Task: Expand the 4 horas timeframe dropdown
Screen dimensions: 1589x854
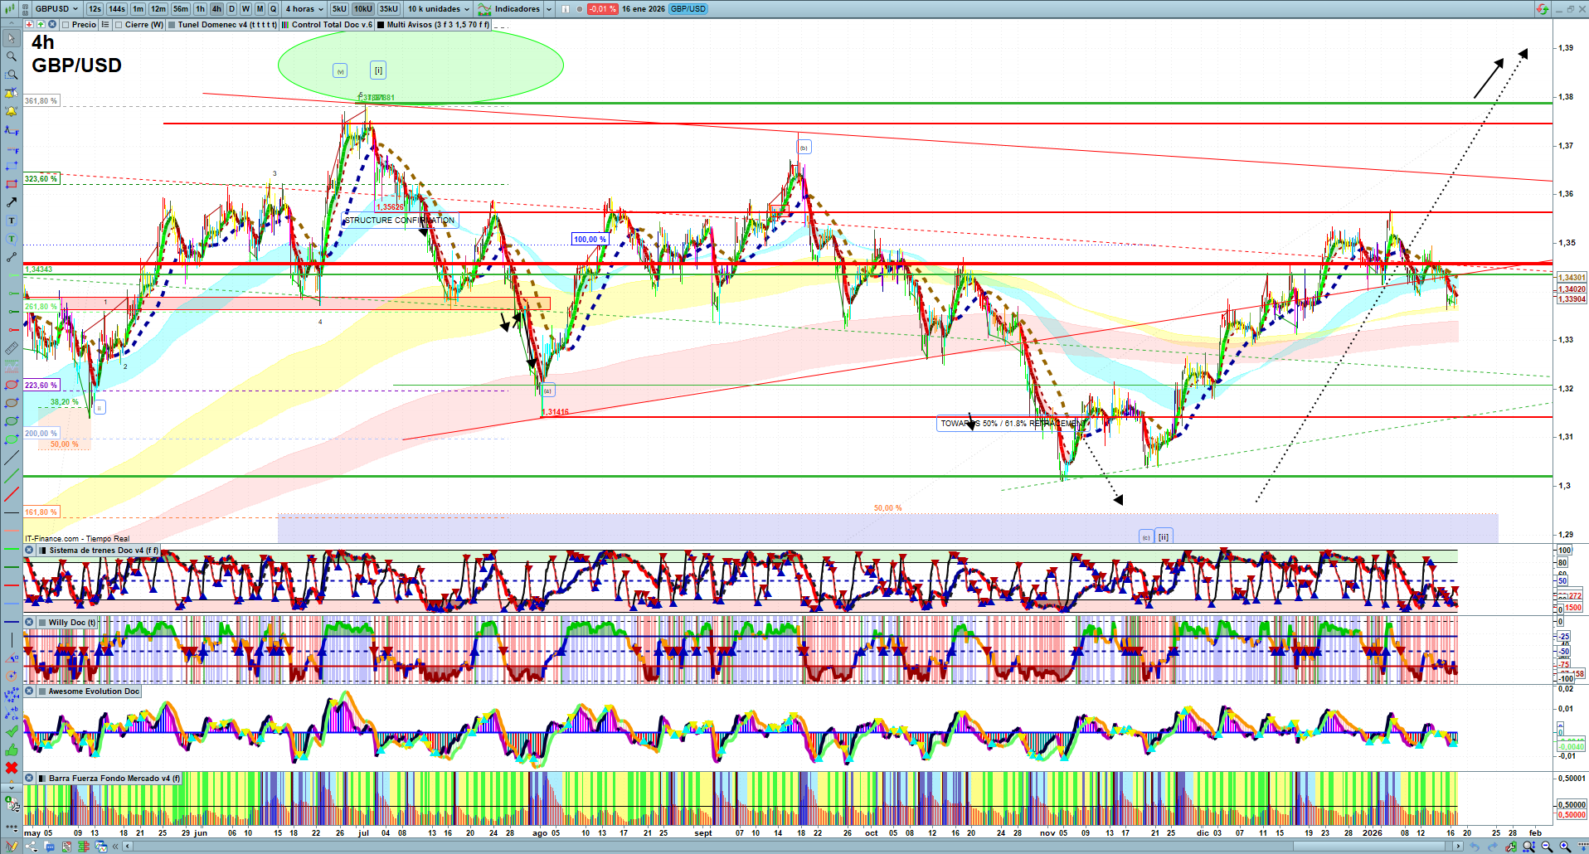Action: click(304, 9)
